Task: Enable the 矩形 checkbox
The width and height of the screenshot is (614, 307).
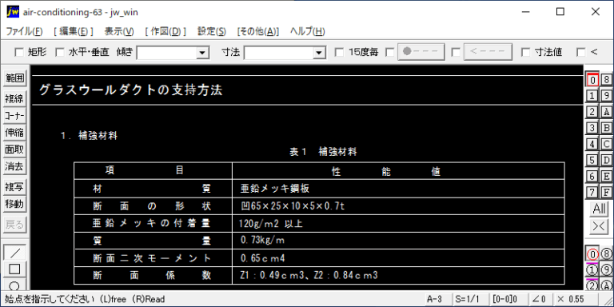Action: coord(19,52)
